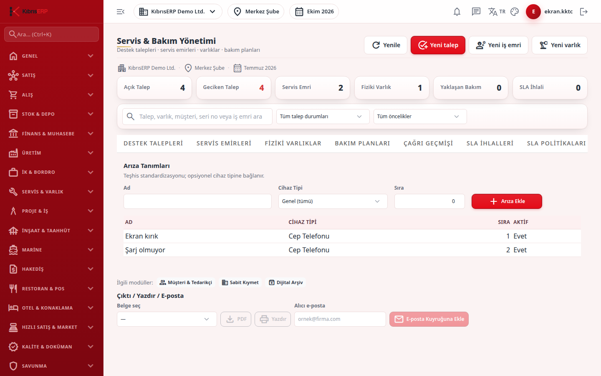This screenshot has width=601, height=376.
Task: Click the logout icon
Action: [584, 12]
